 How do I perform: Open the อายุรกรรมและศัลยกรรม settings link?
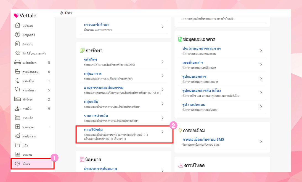(x=104, y=88)
